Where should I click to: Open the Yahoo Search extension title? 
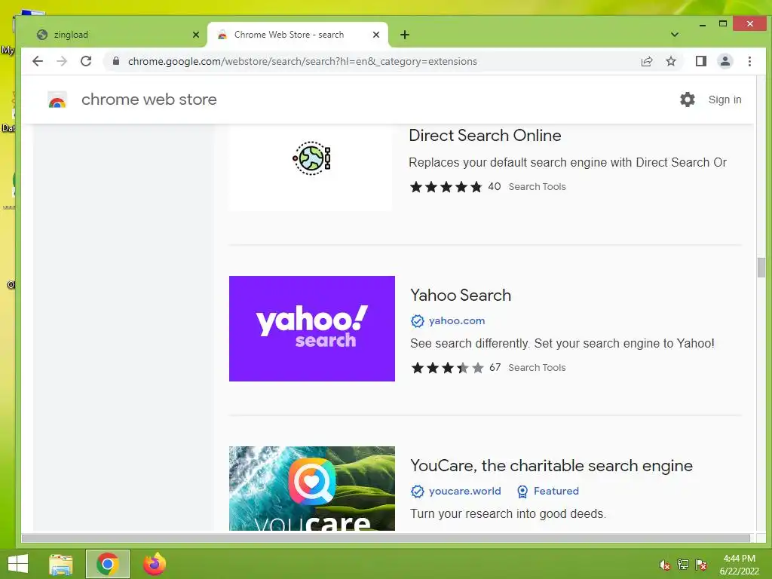[461, 295]
